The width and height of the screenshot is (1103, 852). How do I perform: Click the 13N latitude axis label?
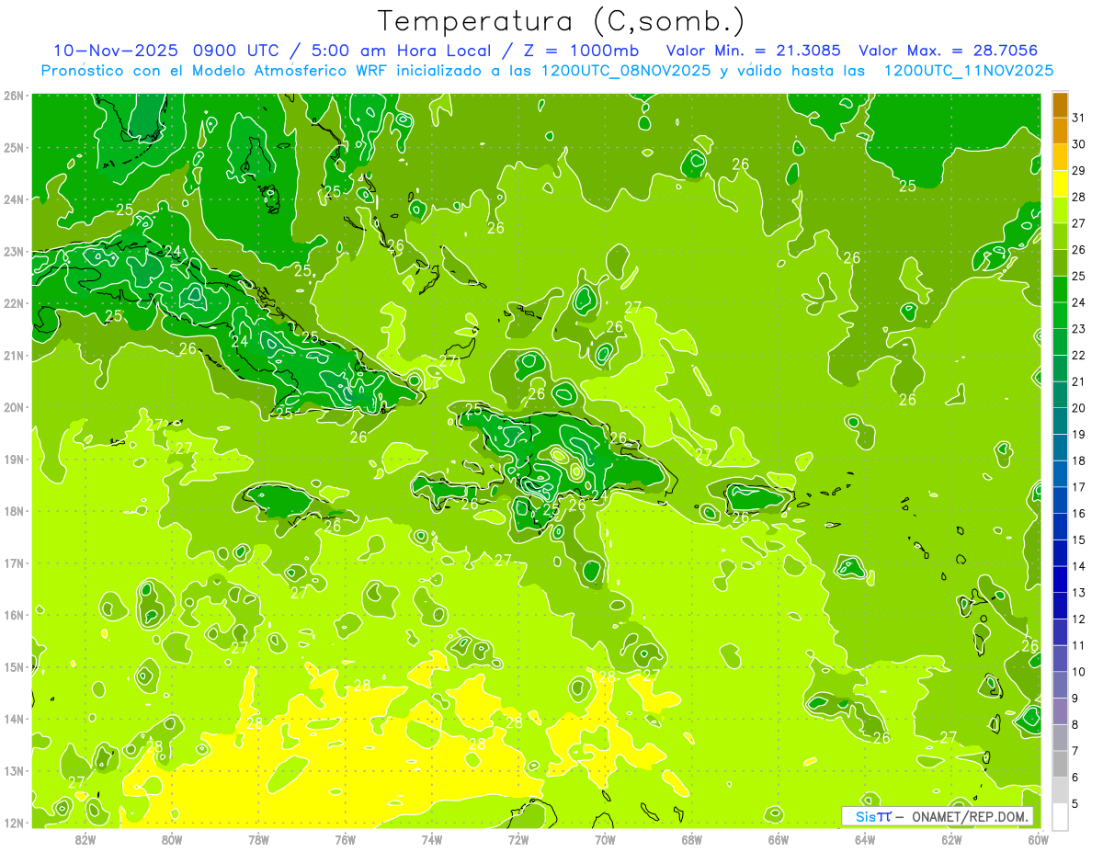(x=13, y=770)
